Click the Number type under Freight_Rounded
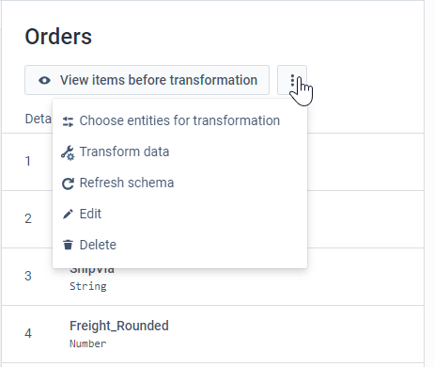The height and width of the screenshot is (367, 434). [88, 343]
